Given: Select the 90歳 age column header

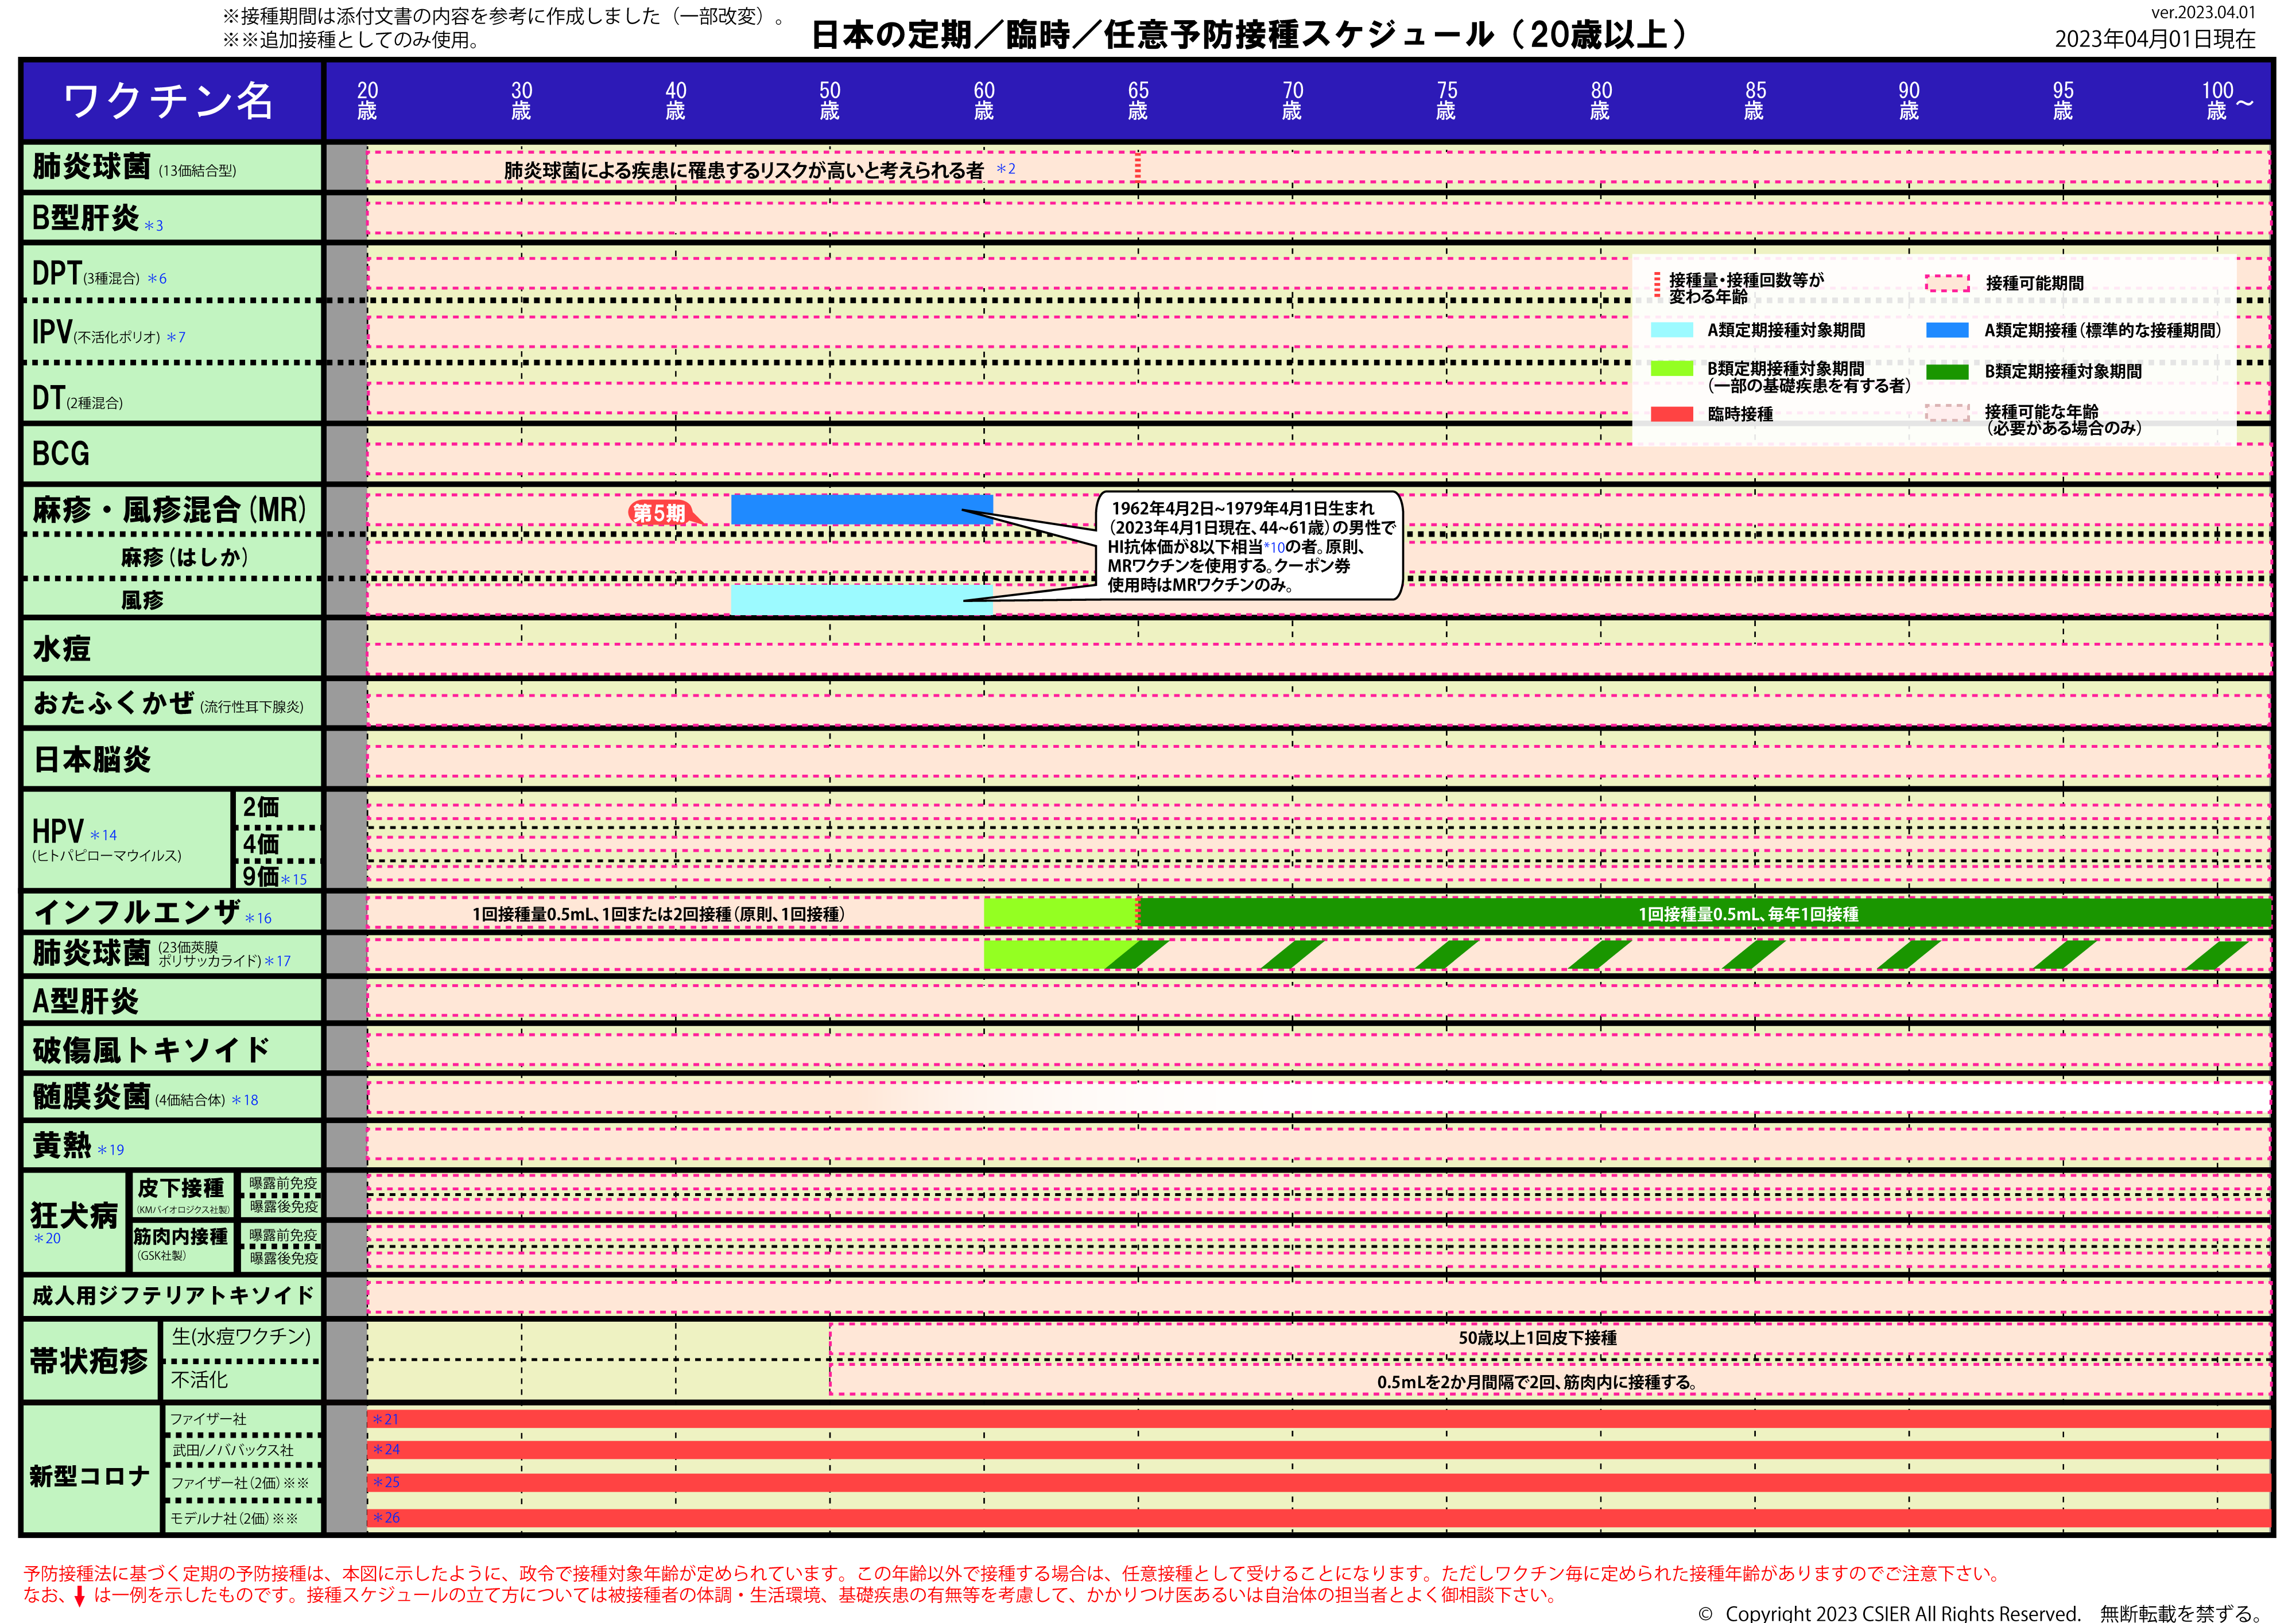Looking at the screenshot, I should 1909,101.
